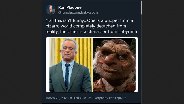Click the Everybody can reply setting

pyautogui.click(x=107, y=98)
